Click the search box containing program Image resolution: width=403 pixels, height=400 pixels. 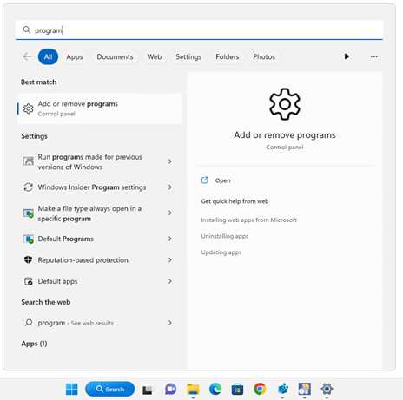(x=199, y=30)
